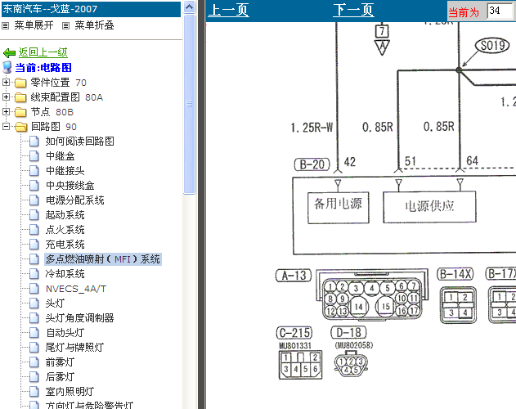Screen dimensions: 516x409
Task: Click page icon beside 充电系统
Action: click(34, 245)
